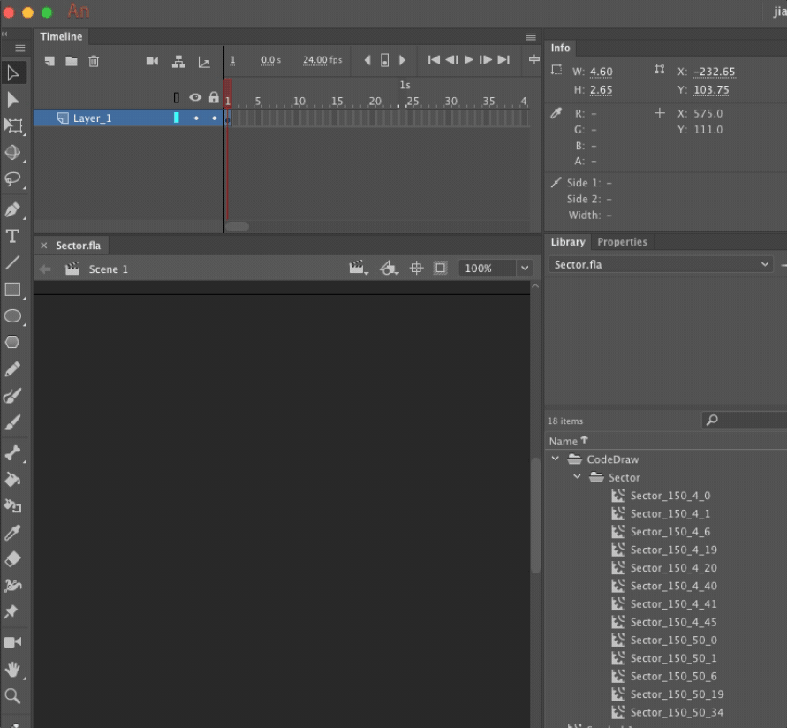Enable onion skin outlines for Layer_1

point(176,118)
